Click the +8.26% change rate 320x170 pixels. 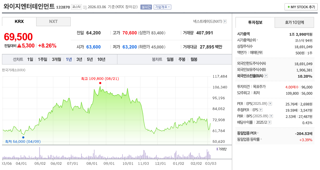point(47,46)
